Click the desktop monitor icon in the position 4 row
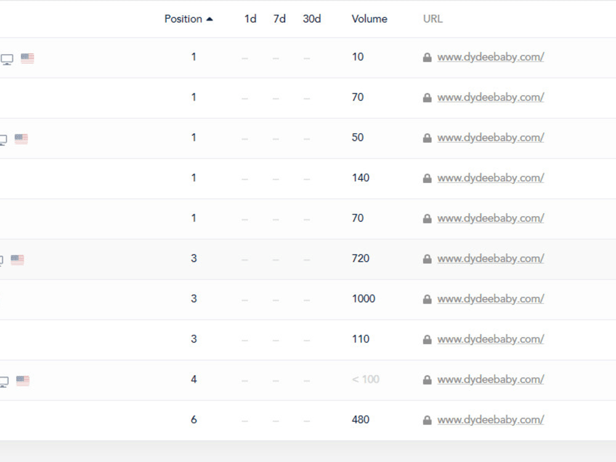This screenshot has width=616, height=462. (x=4, y=382)
